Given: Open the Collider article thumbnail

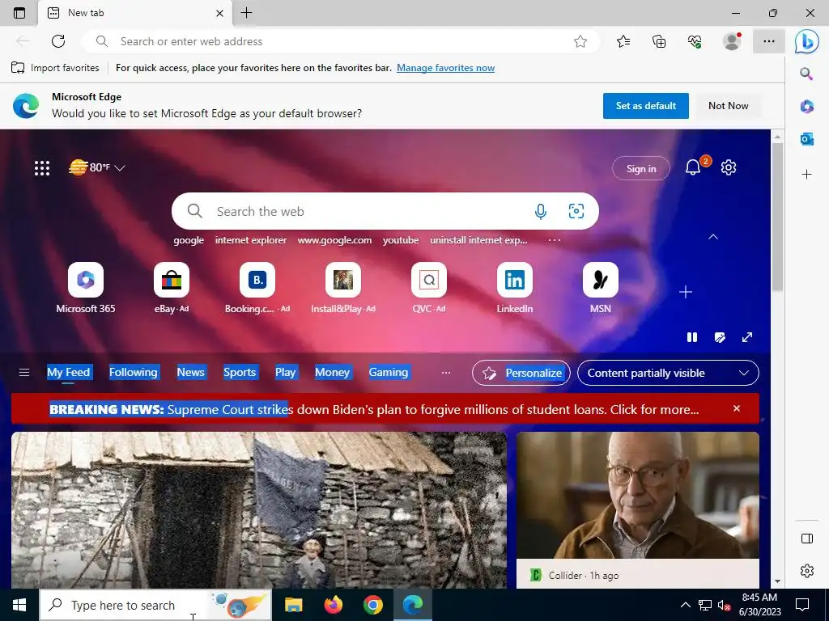Looking at the screenshot, I should 638,496.
